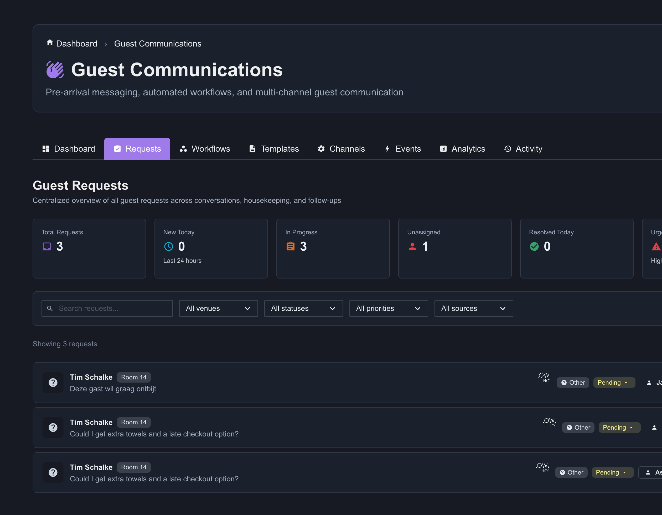Click the Search requests input field

pyautogui.click(x=107, y=308)
